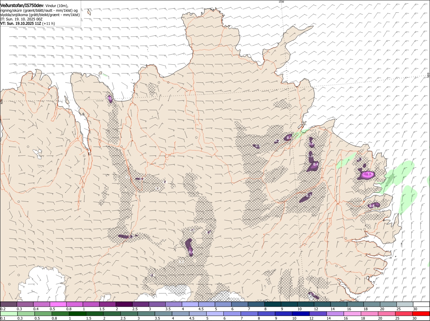The height and width of the screenshot is (321, 430).
Task: Pick the bright red 30 swatch in the lower legend
Action: pos(421,314)
